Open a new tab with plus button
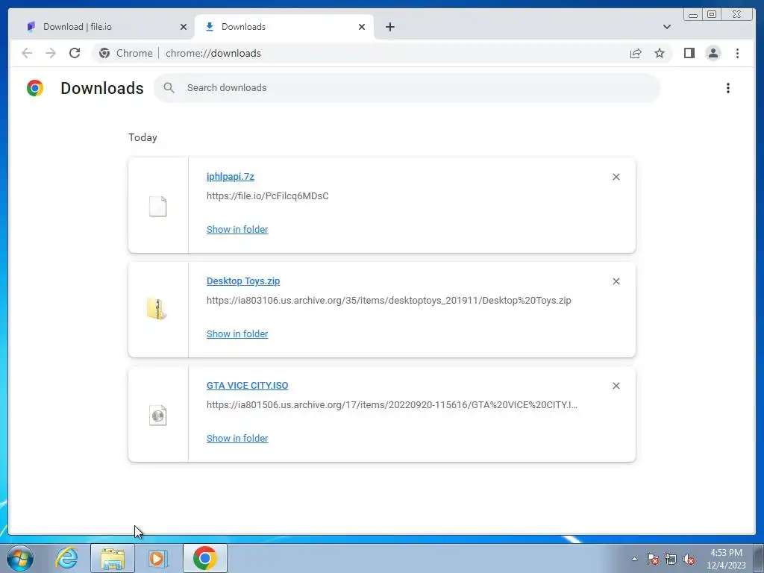 [x=389, y=27]
